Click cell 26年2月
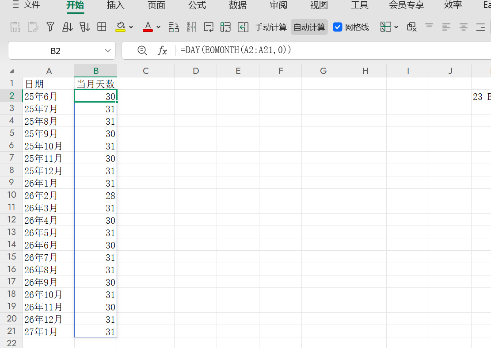Screen dimensions: 491x348 (x=49, y=195)
